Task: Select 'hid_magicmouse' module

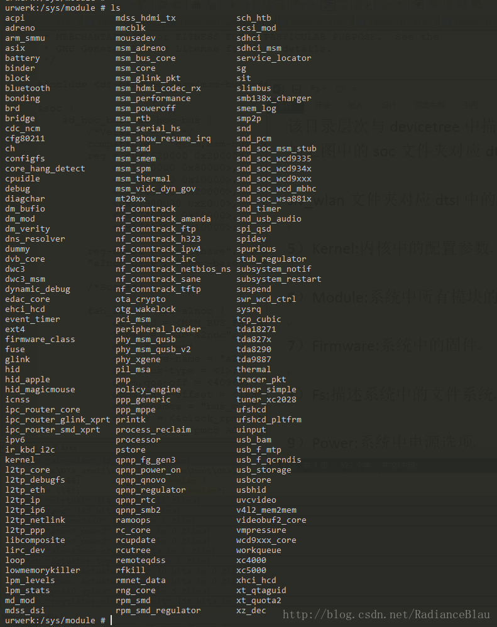Action: [40, 389]
